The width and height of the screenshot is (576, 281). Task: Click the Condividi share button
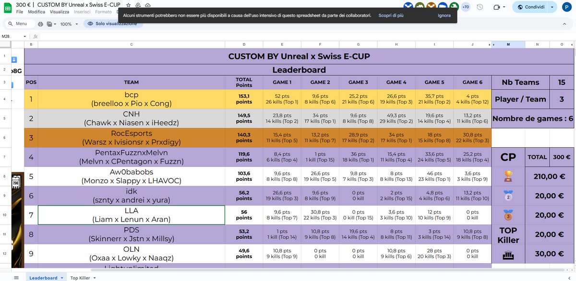[531, 7]
